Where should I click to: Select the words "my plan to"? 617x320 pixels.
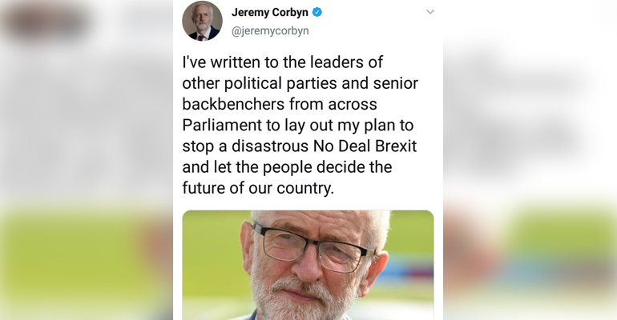376,126
